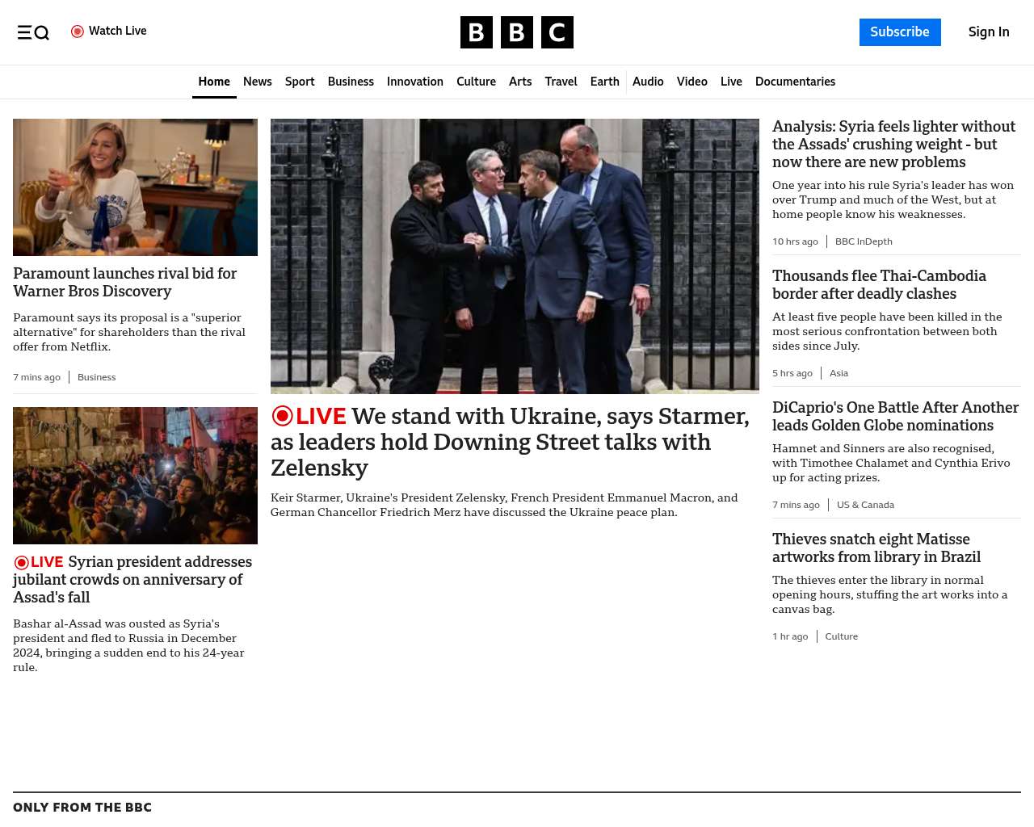Open the News section
Image resolution: width=1034 pixels, height=827 pixels.
(258, 82)
